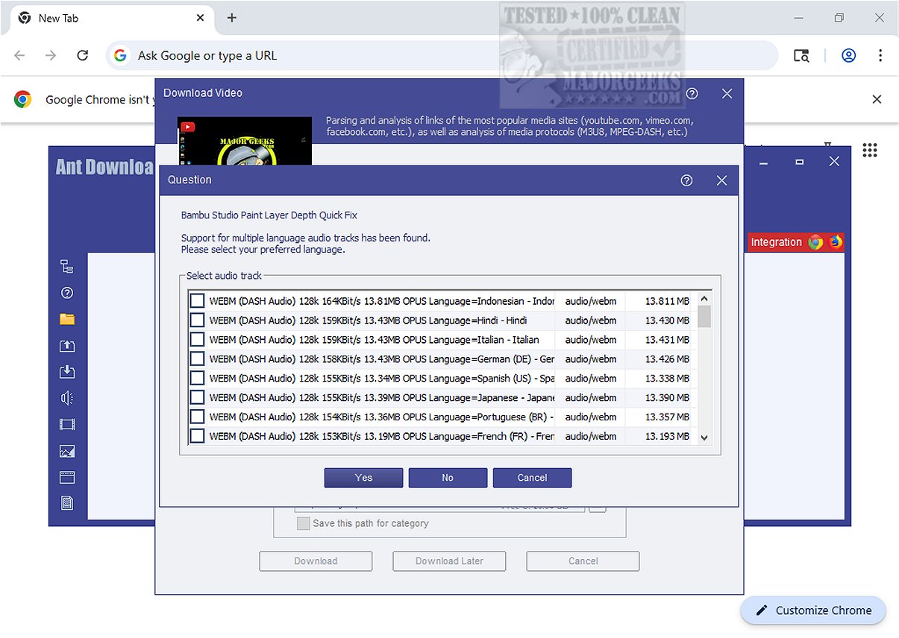Viewport: 899px width, 638px height.
Task: Click Yes in the Question dialog
Action: [x=363, y=478]
